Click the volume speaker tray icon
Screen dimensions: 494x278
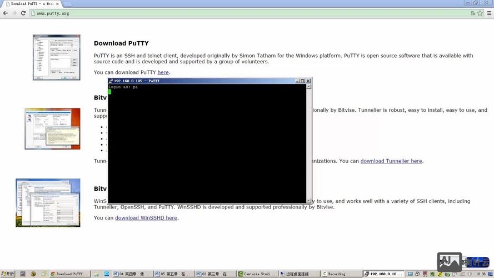pos(470,274)
